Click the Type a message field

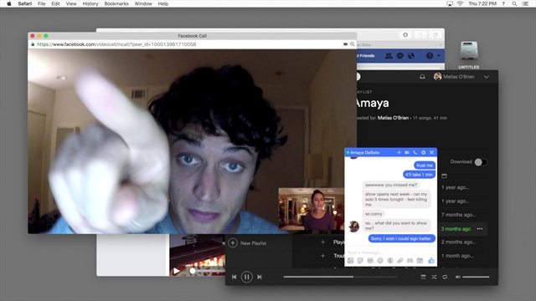(x=390, y=253)
